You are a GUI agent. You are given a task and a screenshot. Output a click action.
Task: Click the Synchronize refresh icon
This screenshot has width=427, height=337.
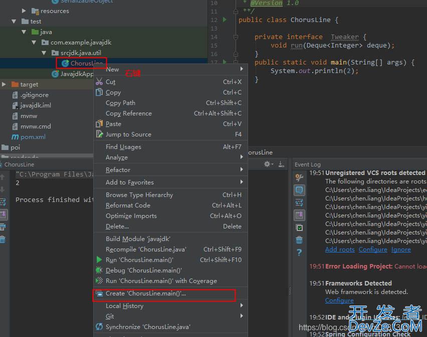pos(99,326)
